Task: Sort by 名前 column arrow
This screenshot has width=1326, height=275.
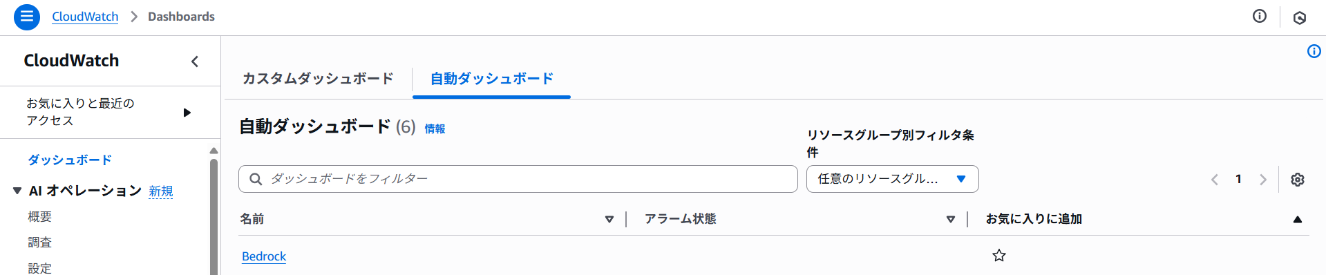Action: click(609, 219)
